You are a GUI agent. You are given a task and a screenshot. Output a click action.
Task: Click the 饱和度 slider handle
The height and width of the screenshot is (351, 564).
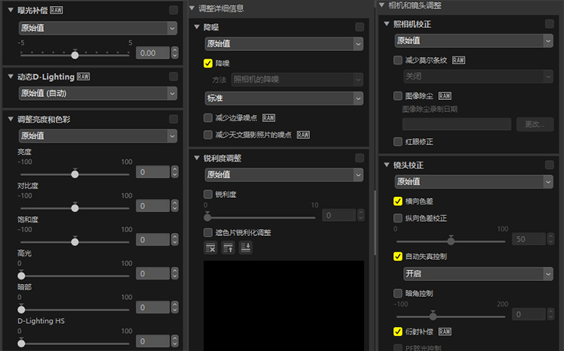74,241
